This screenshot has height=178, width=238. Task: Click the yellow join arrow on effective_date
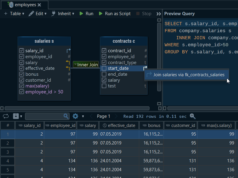(68, 68)
